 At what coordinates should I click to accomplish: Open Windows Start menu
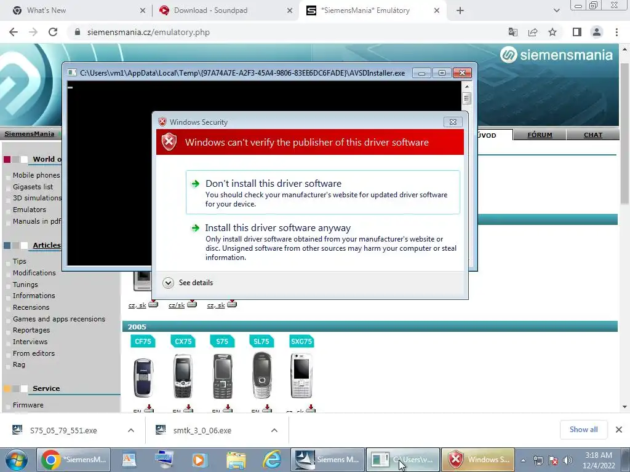[x=17, y=460]
